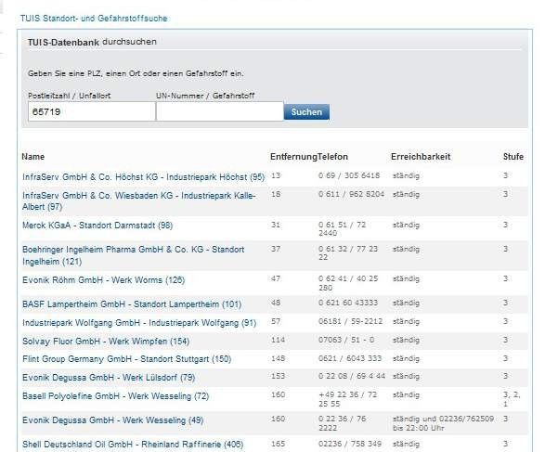This screenshot has height=452, width=545.
Task: Select phone number 0 69 / 305 6418
Action: pyautogui.click(x=349, y=175)
